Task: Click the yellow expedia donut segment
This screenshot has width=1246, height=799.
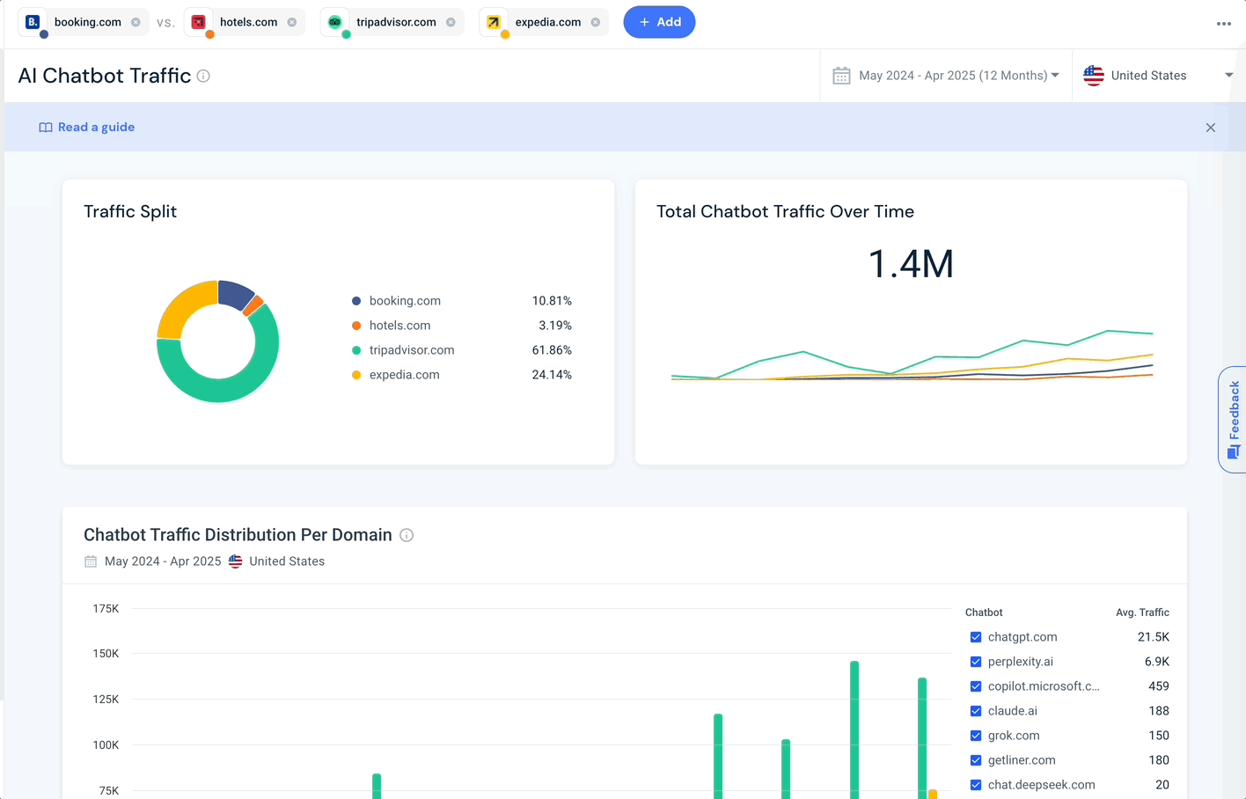Action: coord(181,304)
